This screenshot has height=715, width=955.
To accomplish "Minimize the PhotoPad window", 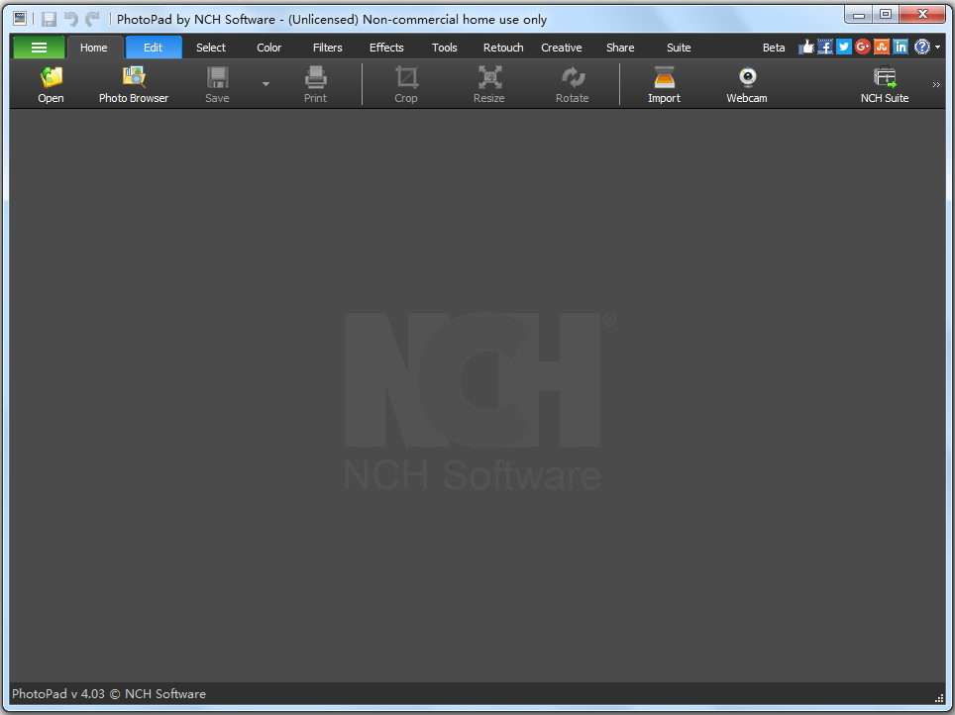I will [859, 15].
